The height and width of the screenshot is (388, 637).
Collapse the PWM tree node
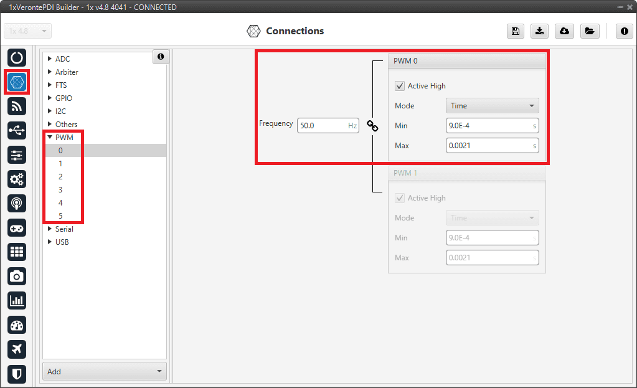[x=50, y=138]
